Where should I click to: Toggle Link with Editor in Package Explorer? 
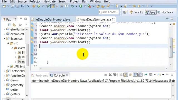14,25
